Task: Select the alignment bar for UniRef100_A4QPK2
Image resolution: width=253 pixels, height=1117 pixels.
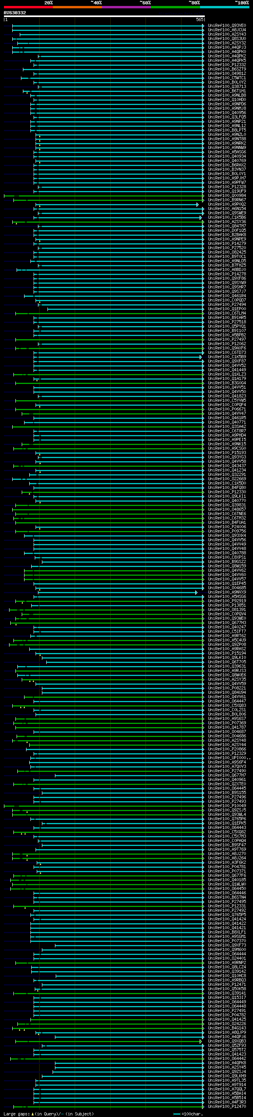Action: pos(121,56)
